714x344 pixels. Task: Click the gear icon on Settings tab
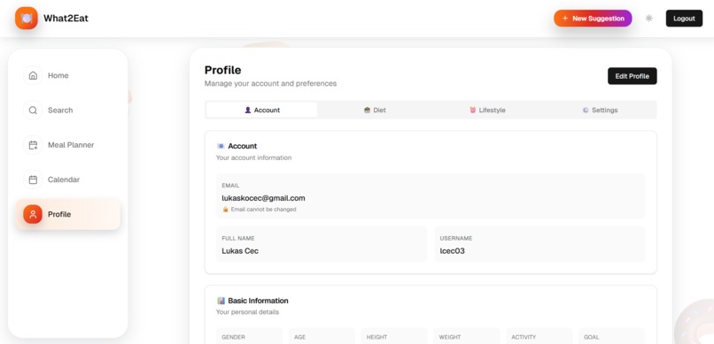click(586, 110)
